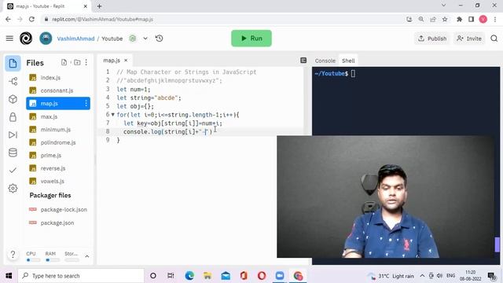Open Windows Start menu
This screenshot has width=503, height=283.
pyautogui.click(x=9, y=276)
